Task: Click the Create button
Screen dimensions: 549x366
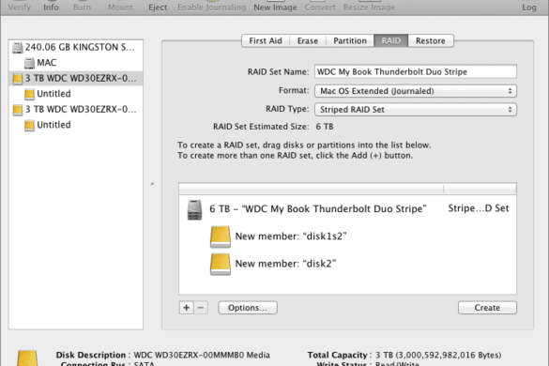Action: coord(487,308)
